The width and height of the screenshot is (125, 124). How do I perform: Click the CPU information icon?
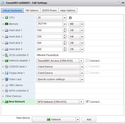point(70,18)
